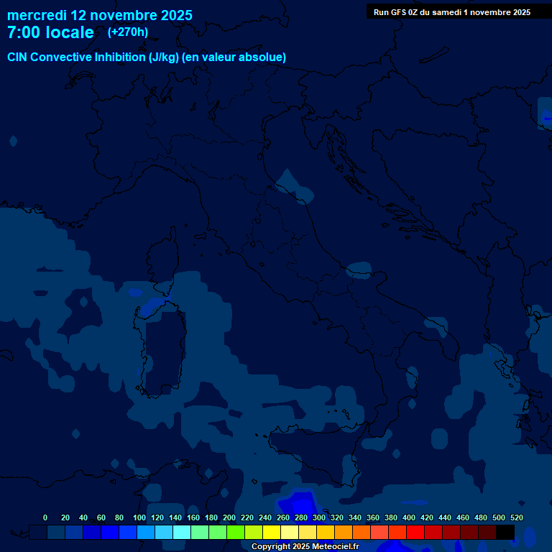552x552 pixels.
Task: Click the dark maroon legend swatch at 460
Action: tap(469, 532)
